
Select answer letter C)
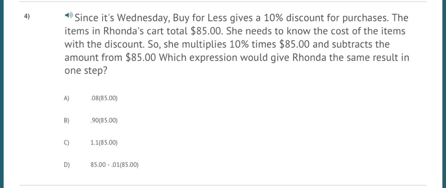[67, 142]
